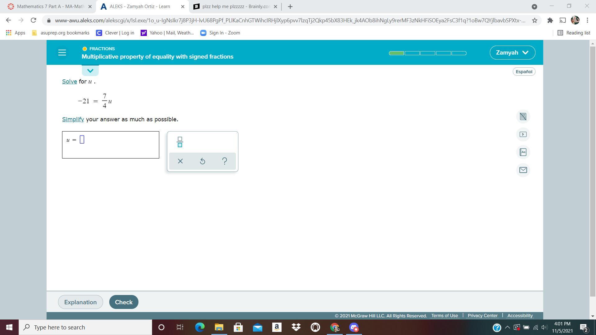Open Chrome tab search dropdown
The height and width of the screenshot is (335, 596).
click(x=534, y=7)
